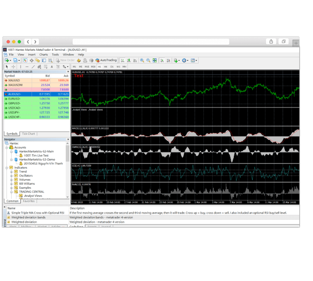Open the Favorites tab in Navigator
Viewport: 313px width, 281px height.
pos(29,201)
